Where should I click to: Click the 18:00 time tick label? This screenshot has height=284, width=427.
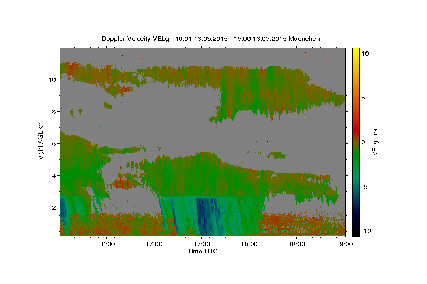click(249, 244)
